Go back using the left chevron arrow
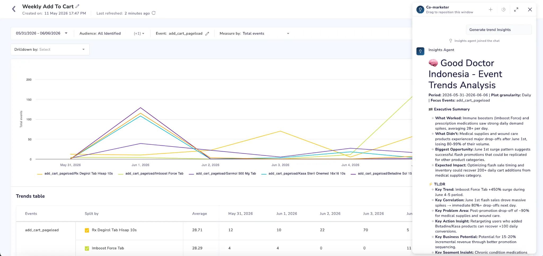The width and height of the screenshot is (543, 256). click(x=14, y=9)
